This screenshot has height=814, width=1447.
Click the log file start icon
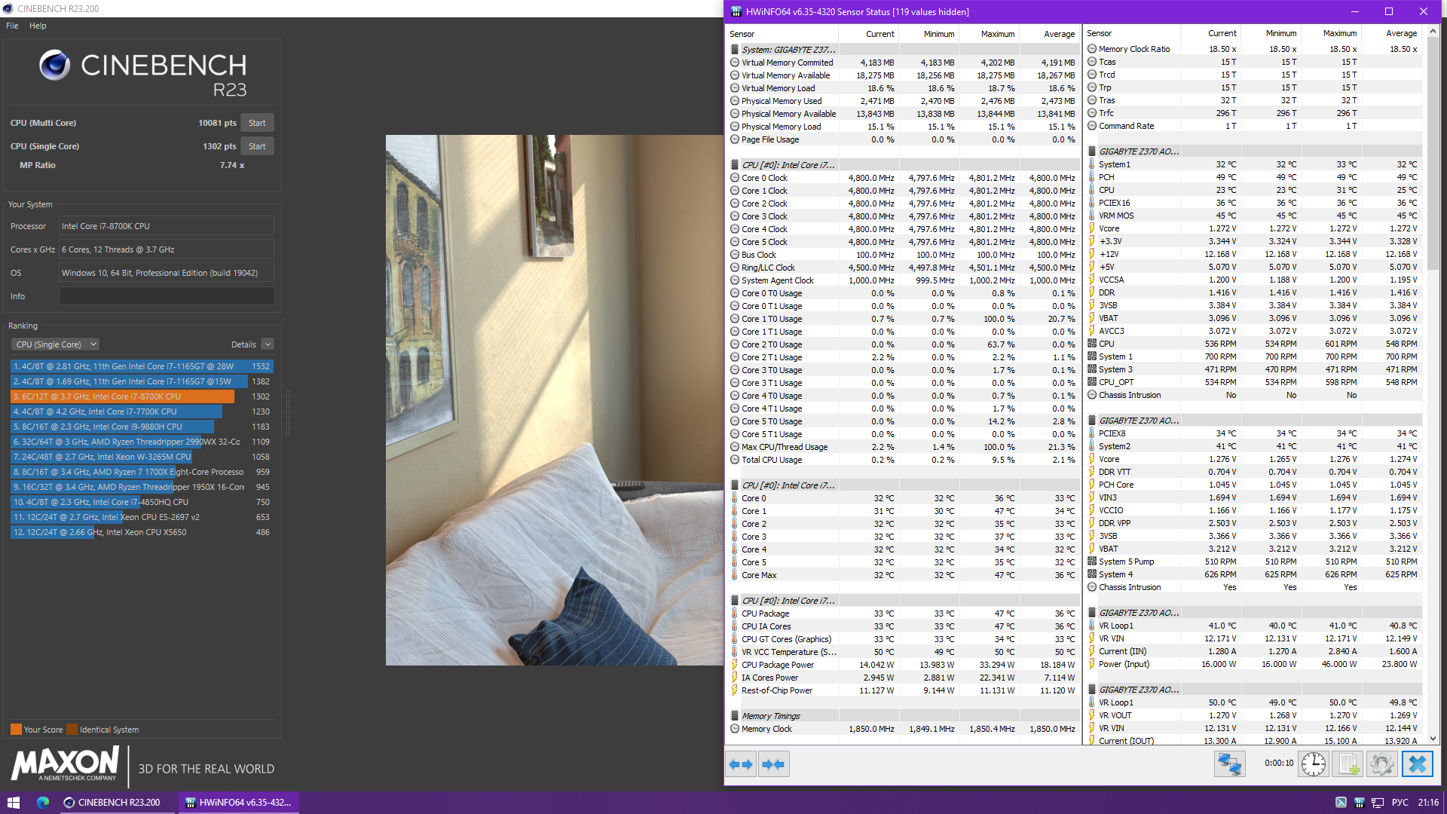(1348, 764)
